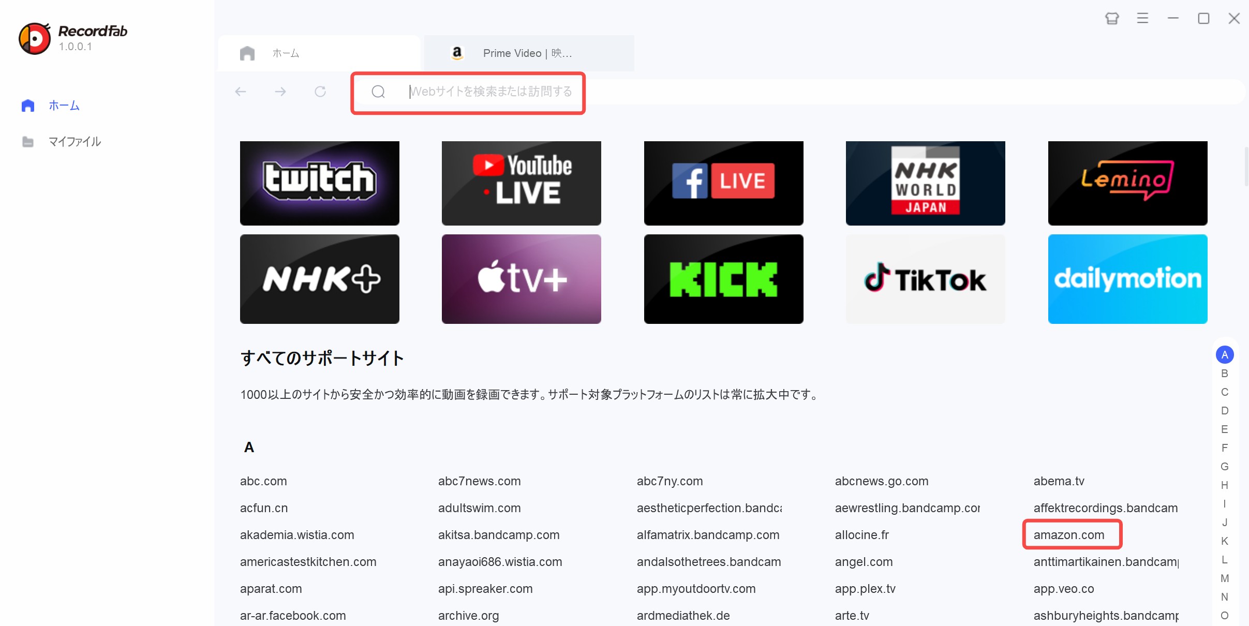Click the search magnifier icon

(x=378, y=92)
